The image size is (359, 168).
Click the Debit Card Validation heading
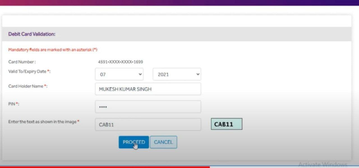[32, 34]
